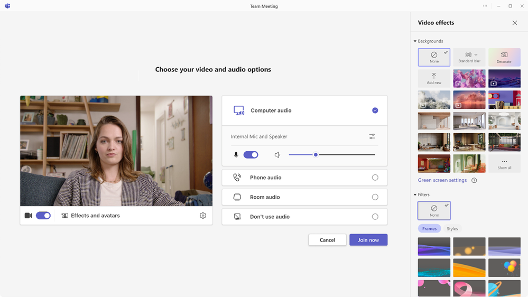This screenshot has height=297, width=528.
Task: Select Phone audio radio button
Action: point(375,178)
